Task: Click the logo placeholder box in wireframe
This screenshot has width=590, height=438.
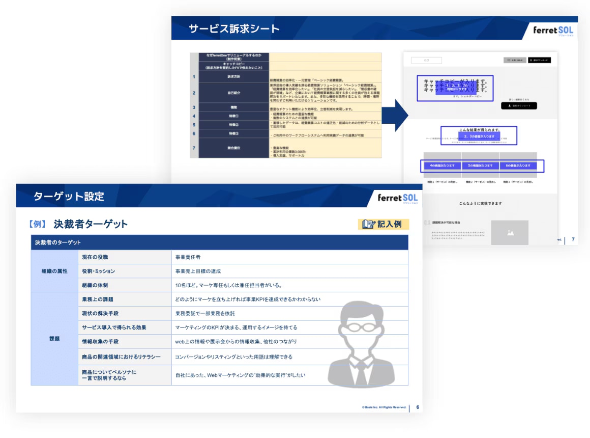Action: [x=426, y=60]
